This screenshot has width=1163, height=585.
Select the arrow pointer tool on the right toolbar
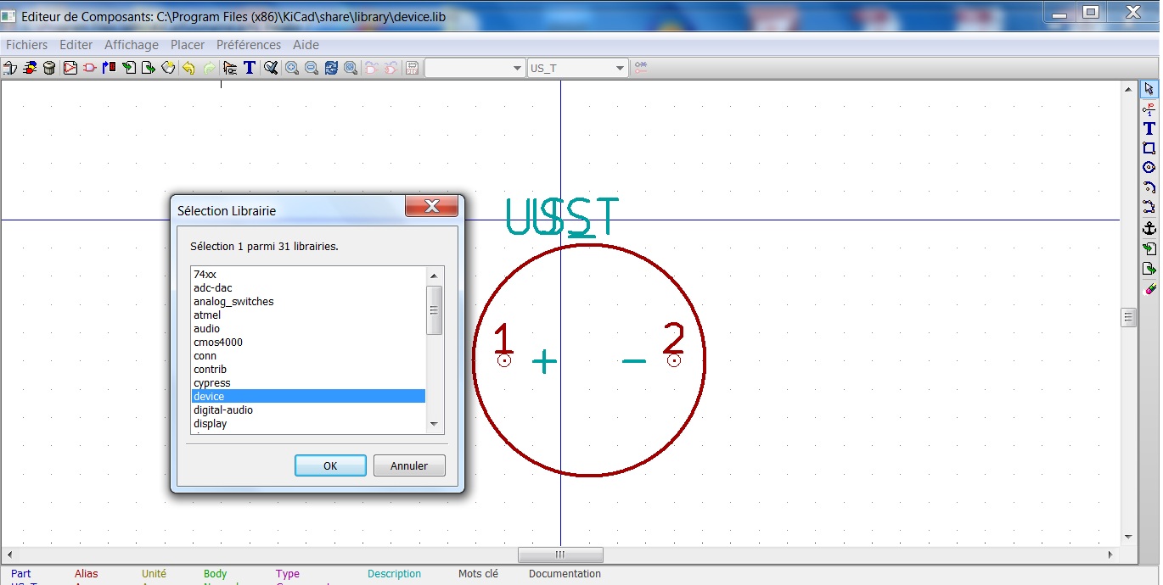coord(1149,88)
